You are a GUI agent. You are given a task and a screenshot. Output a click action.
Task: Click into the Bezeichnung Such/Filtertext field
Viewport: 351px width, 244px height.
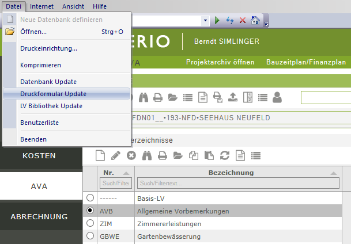238,183
